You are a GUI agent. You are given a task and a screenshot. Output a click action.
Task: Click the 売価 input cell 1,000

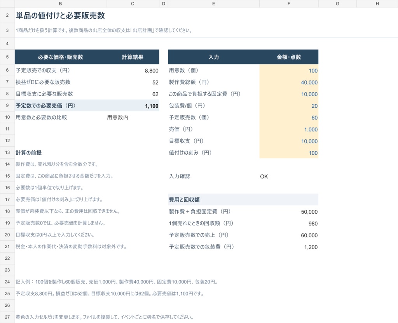289,130
